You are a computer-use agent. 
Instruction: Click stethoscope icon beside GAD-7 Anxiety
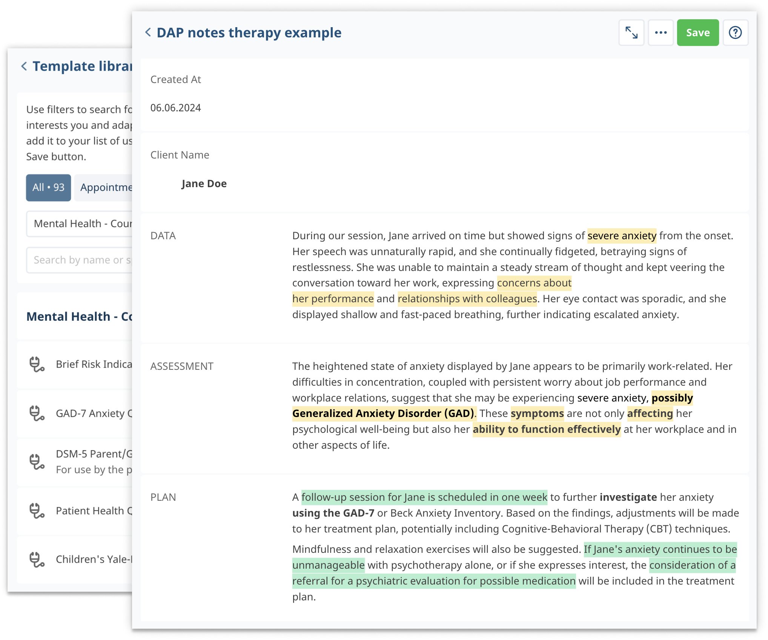pyautogui.click(x=37, y=413)
